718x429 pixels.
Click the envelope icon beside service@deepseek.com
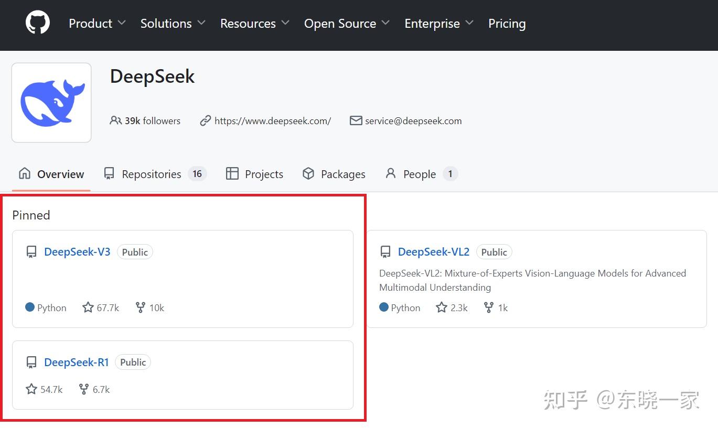[356, 120]
